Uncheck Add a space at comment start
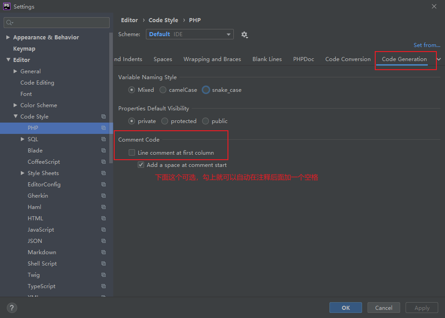The image size is (445, 318). click(x=141, y=165)
